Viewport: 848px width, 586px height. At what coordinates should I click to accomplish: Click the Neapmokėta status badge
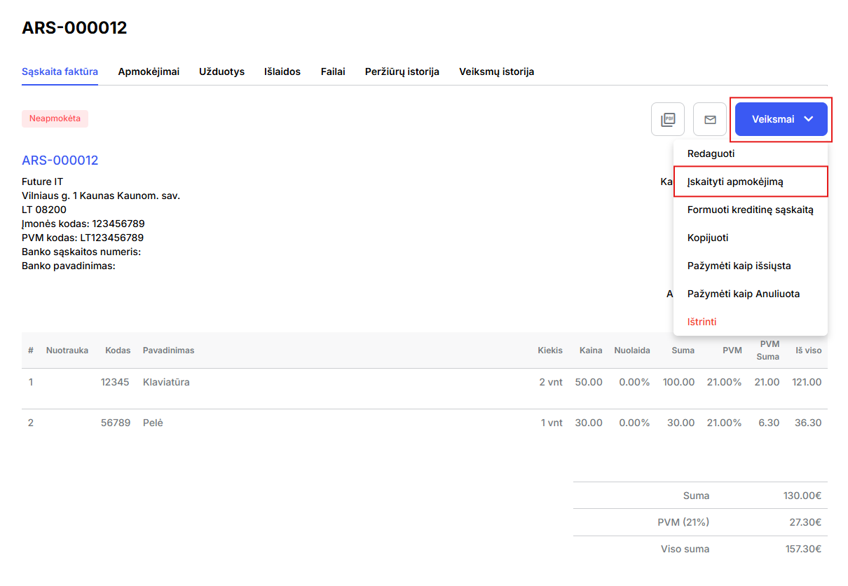(55, 118)
